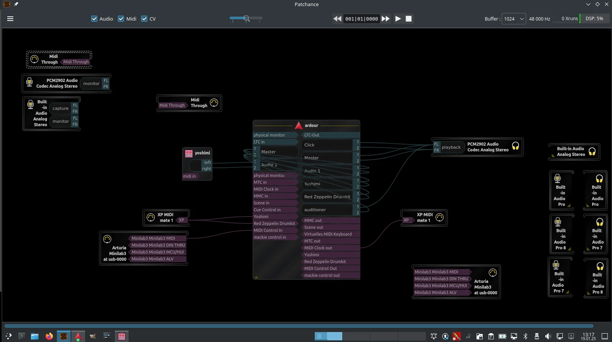Uncheck the Midi ports checkbox
This screenshot has height=342, width=612.
(121, 19)
